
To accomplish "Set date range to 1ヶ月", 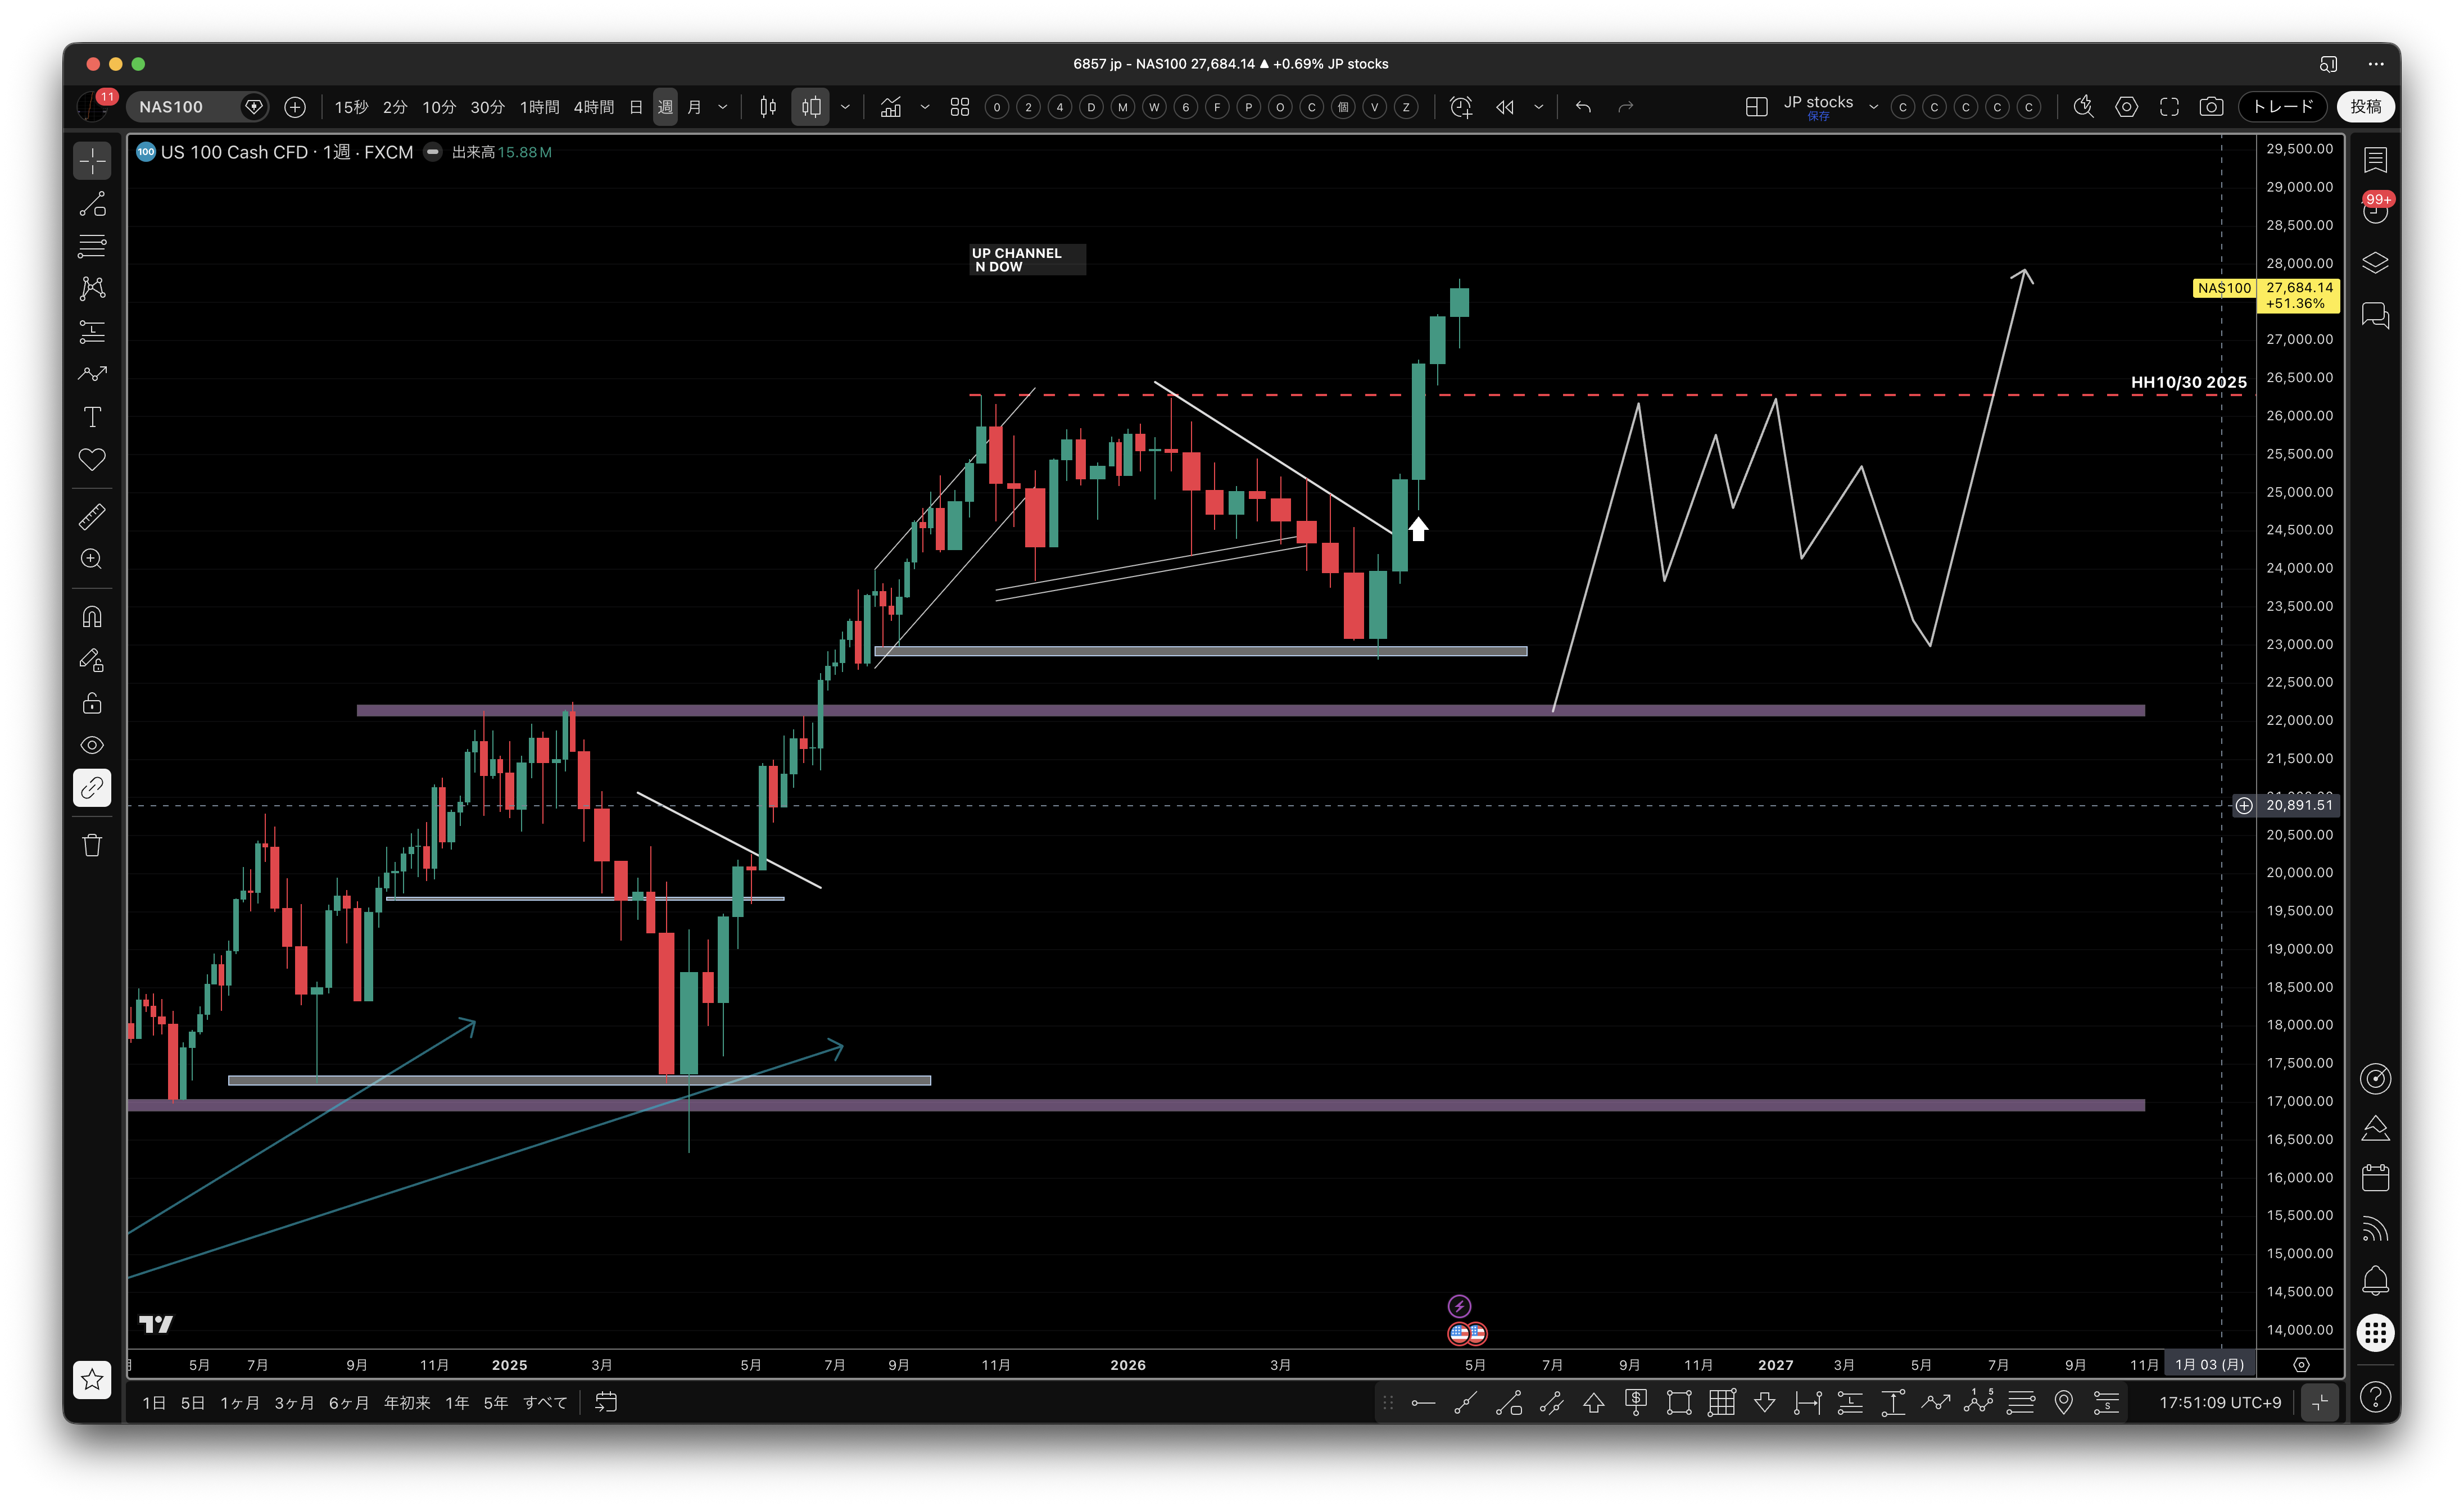I will coord(240,1403).
